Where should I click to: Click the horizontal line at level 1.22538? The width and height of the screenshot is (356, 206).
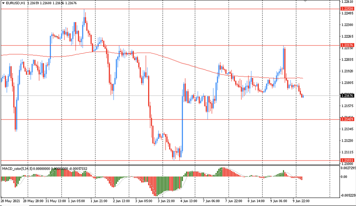pyautogui.click(x=170, y=9)
